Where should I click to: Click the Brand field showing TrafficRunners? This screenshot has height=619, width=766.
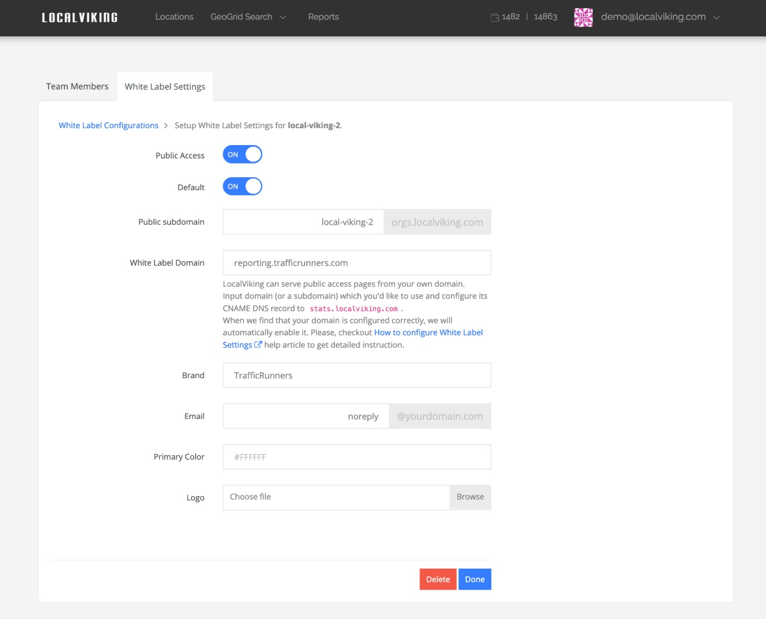[357, 375]
